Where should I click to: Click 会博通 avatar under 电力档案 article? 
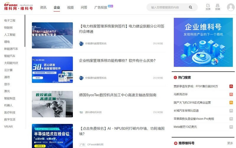(81, 43)
